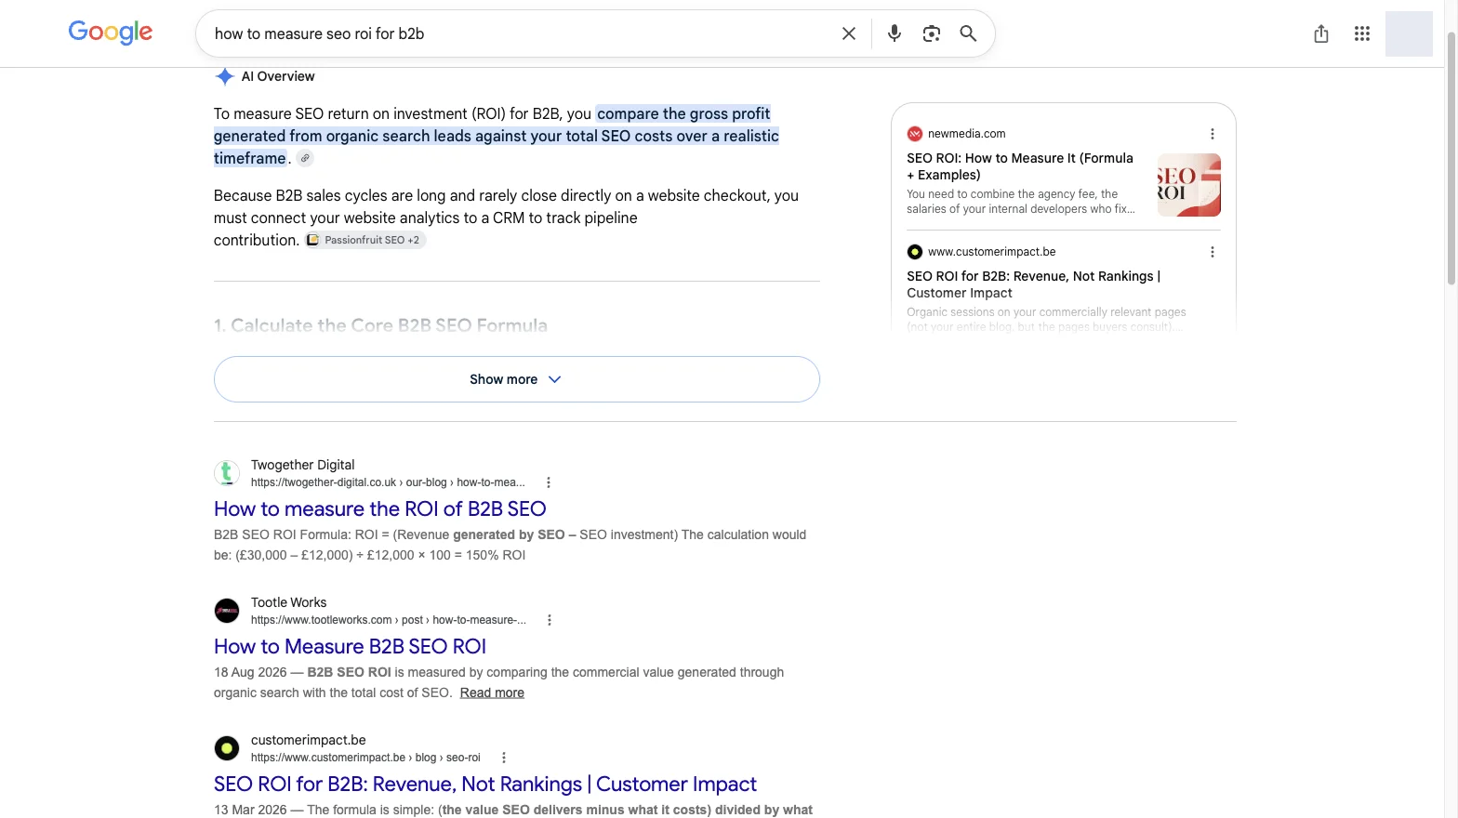Click the Read more link
Viewport: 1458px width, 818px height.
point(492,693)
